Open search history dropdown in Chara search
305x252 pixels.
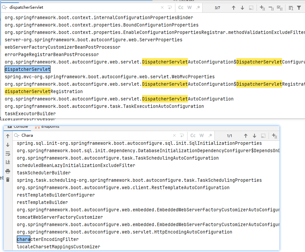pyautogui.click(x=17, y=135)
